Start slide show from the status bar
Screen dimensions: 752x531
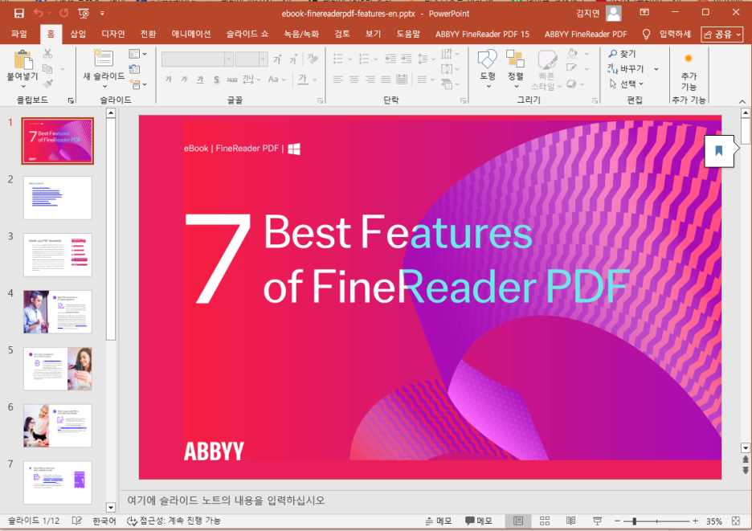click(x=597, y=521)
